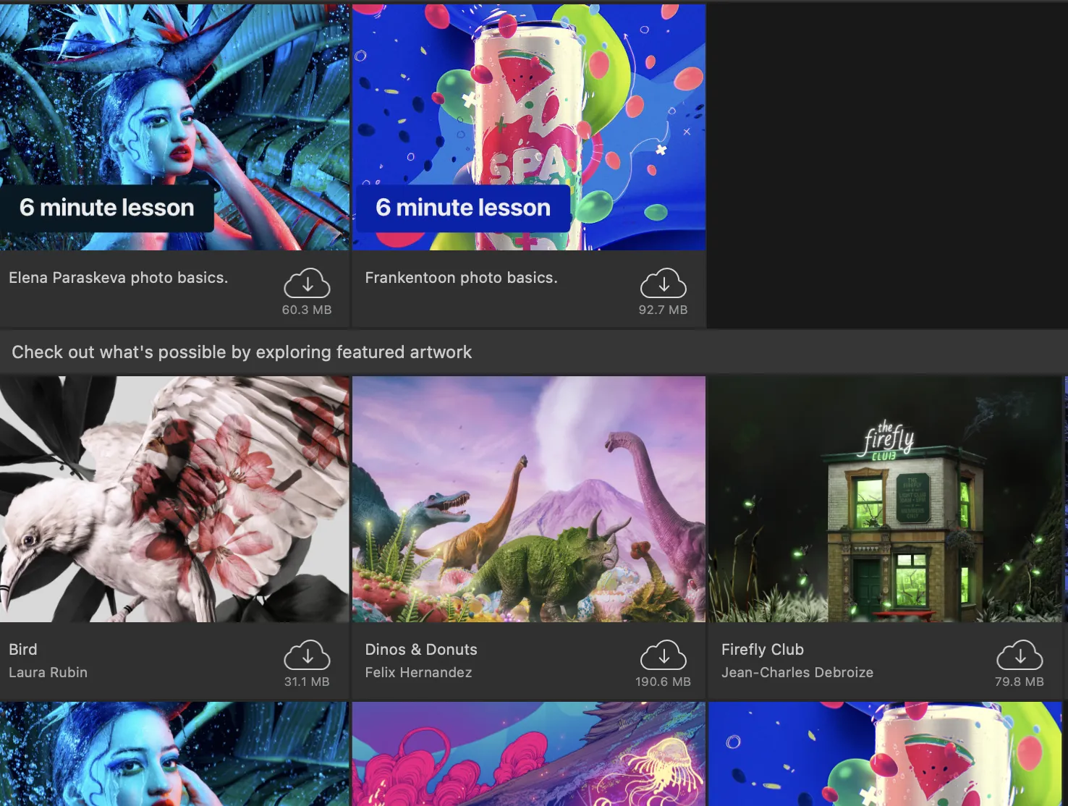1068x806 pixels.
Task: Download Frankentoon photo basics lesson
Action: (663, 284)
